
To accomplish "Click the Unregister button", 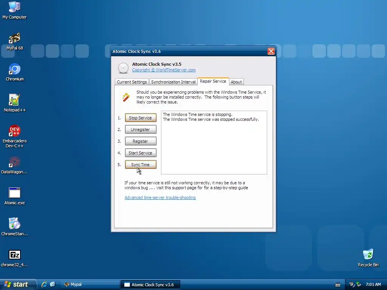I will point(141,130).
